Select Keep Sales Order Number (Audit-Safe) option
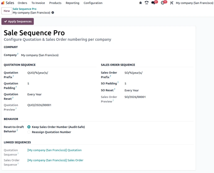This screenshot has height=173, width=214. pyautogui.click(x=29, y=127)
